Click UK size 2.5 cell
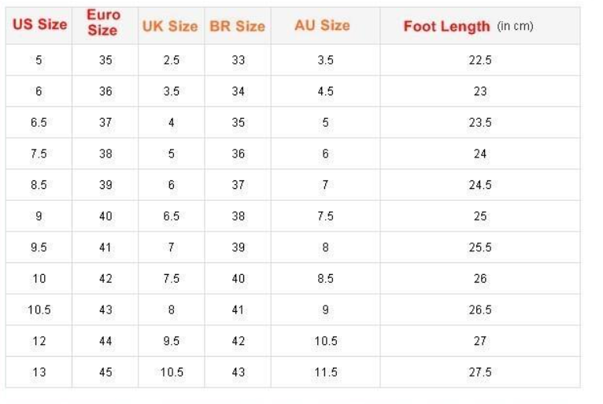Image resolution: width=603 pixels, height=404 pixels. click(171, 61)
